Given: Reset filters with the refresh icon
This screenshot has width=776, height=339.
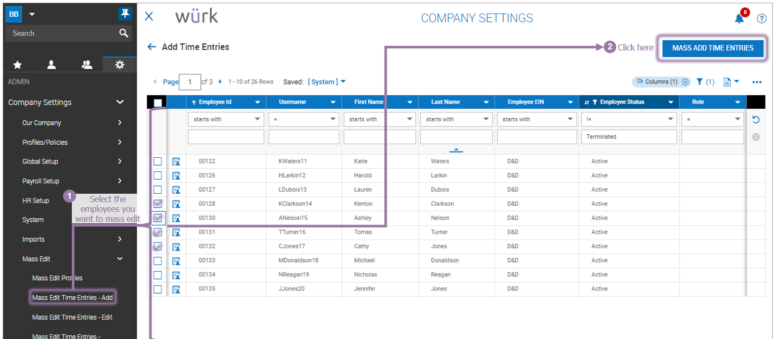Looking at the screenshot, I should 756,120.
